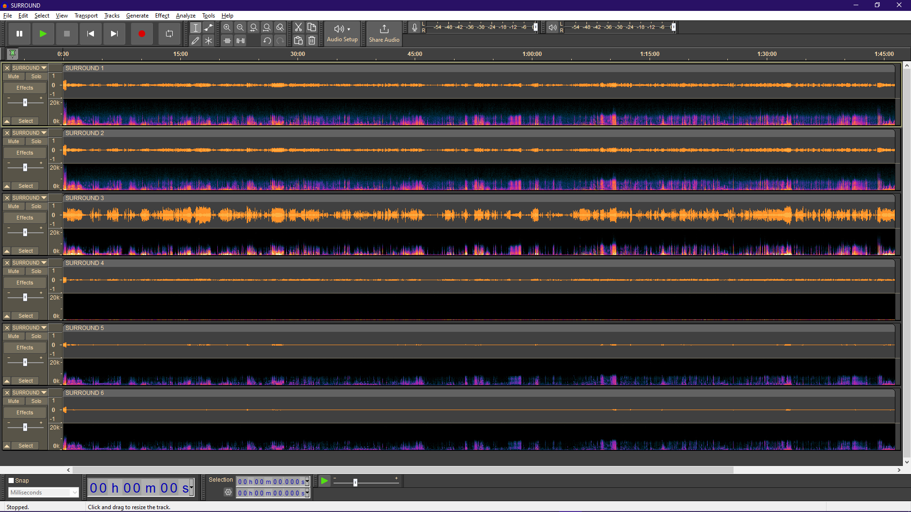Open the Tracks menu
Image resolution: width=911 pixels, height=512 pixels.
coord(112,16)
